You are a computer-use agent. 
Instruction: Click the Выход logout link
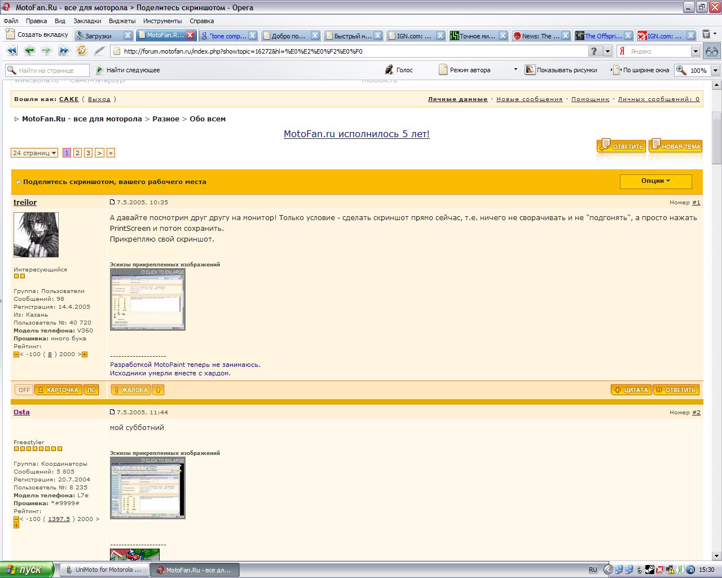99,99
